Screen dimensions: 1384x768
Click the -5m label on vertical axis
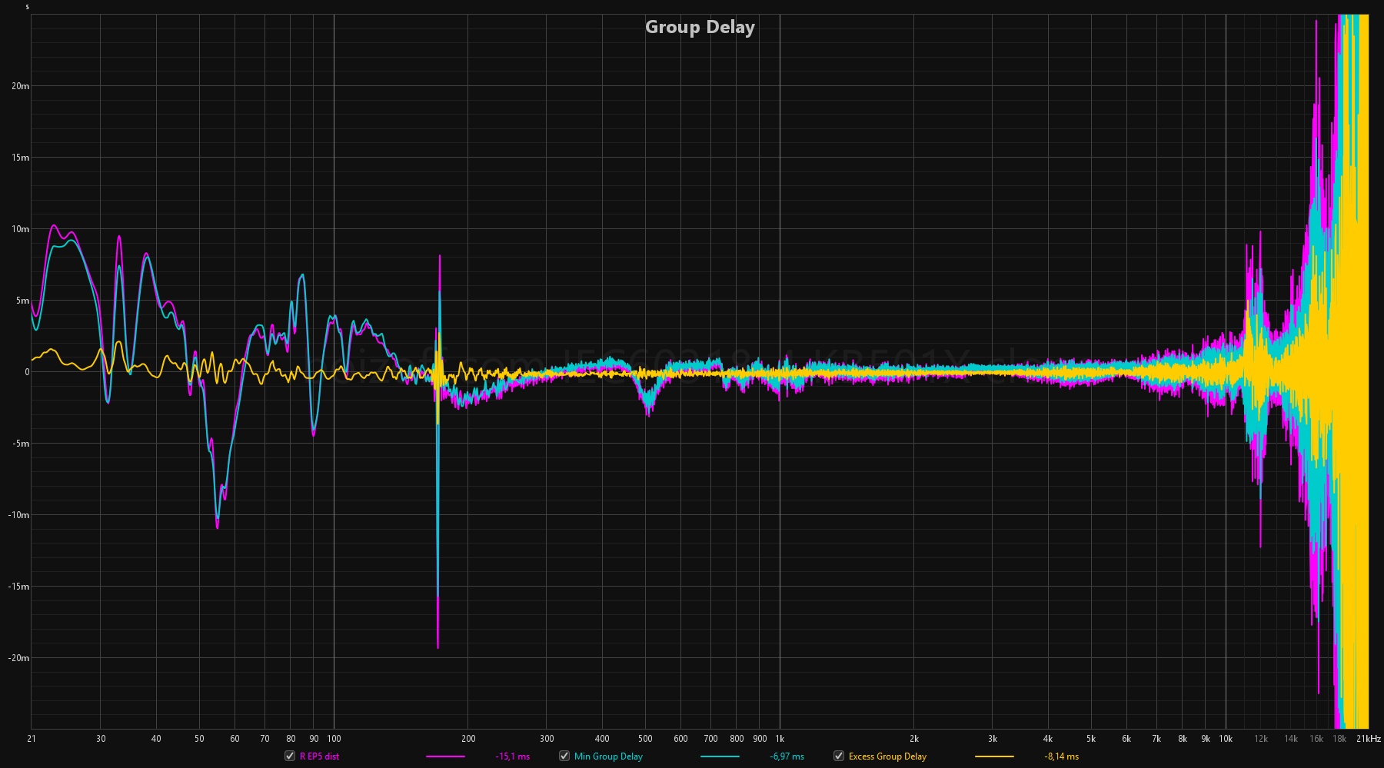[x=21, y=444]
